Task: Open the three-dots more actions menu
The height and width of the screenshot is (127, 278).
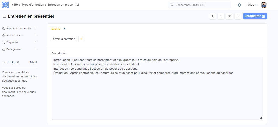Action: (x=238, y=16)
